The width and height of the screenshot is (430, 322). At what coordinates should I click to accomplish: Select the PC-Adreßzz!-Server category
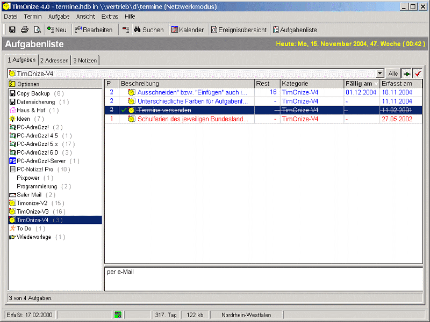[x=55, y=161]
